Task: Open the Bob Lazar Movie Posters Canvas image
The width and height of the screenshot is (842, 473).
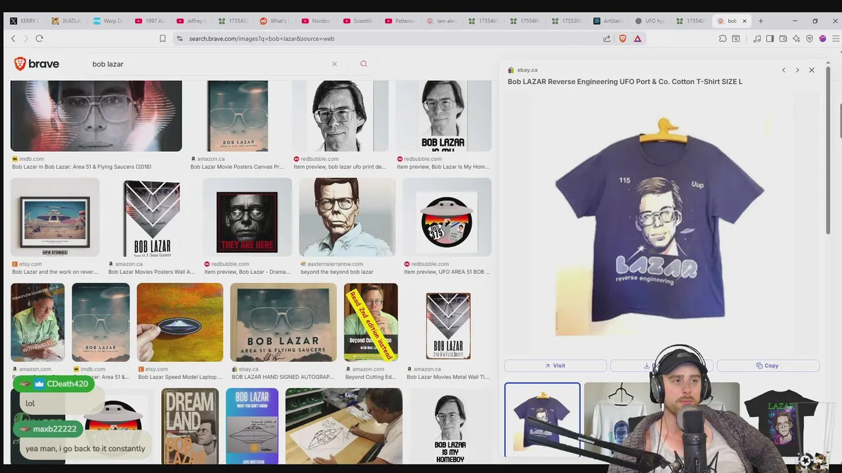Action: point(237,116)
